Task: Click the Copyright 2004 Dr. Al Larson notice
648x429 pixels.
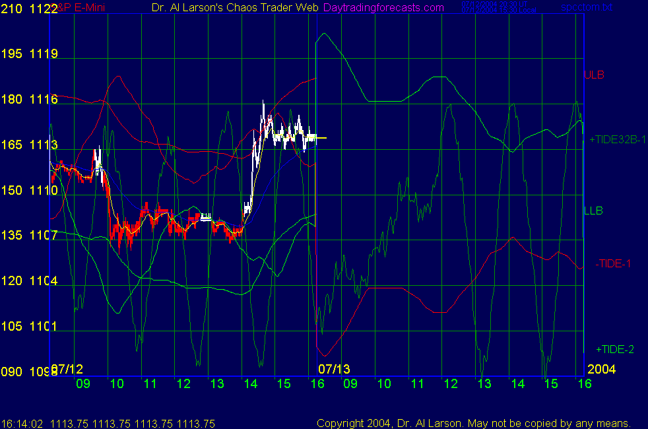Action: click(x=474, y=424)
